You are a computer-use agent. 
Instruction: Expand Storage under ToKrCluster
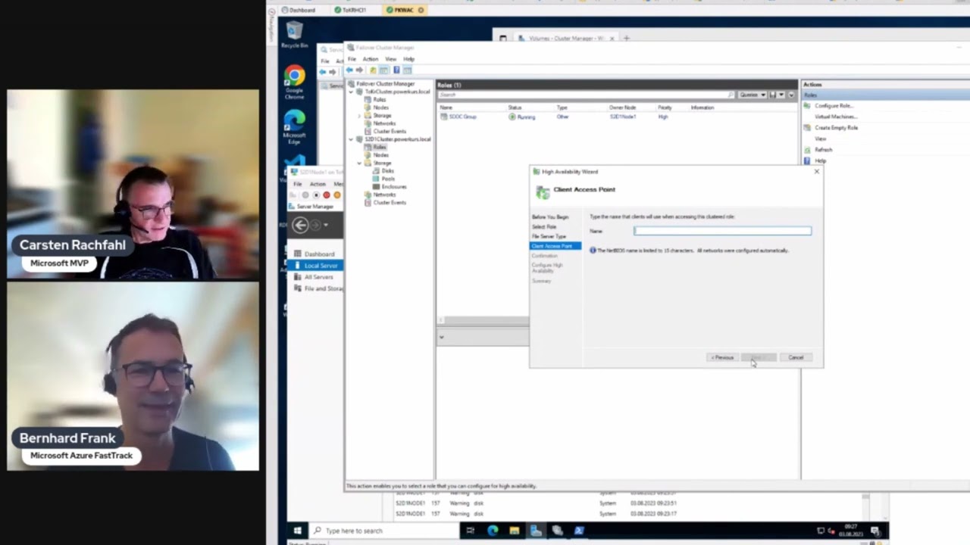359,115
